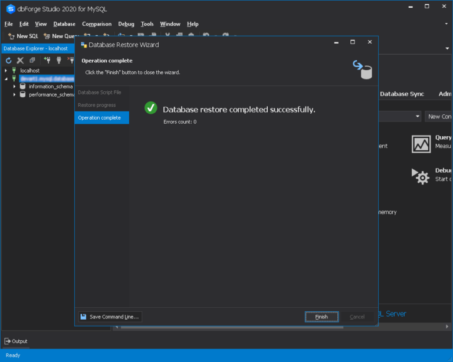This screenshot has width=453, height=362.
Task: Refresh the Database Explorer tree
Action: click(8, 60)
